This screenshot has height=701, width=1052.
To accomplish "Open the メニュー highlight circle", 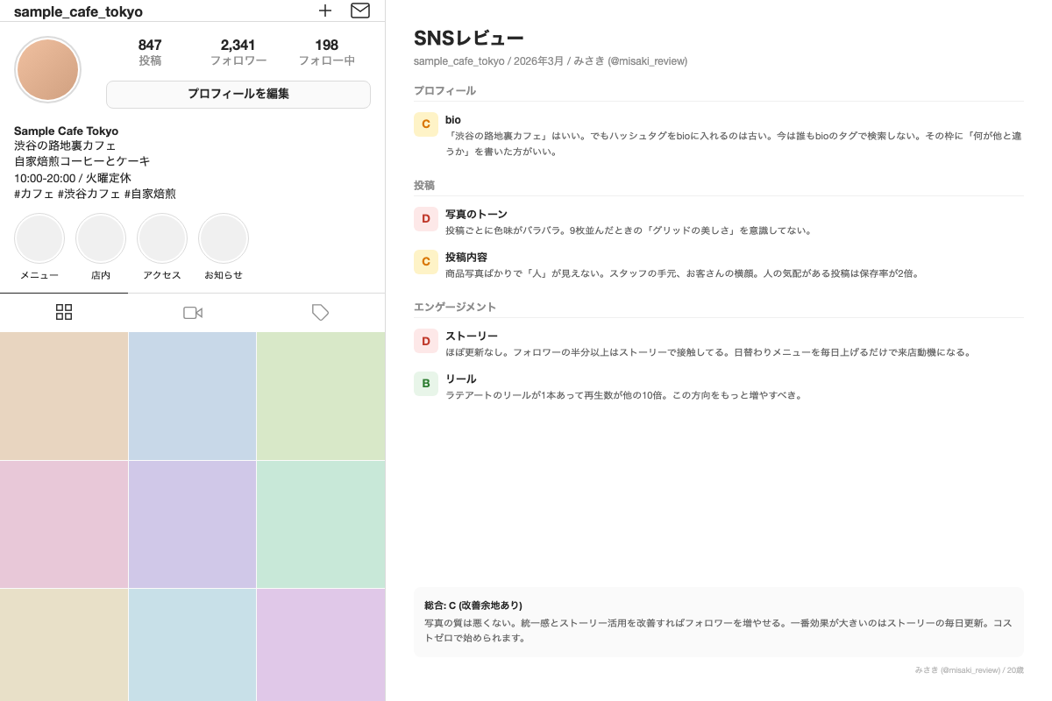I will pyautogui.click(x=39, y=238).
